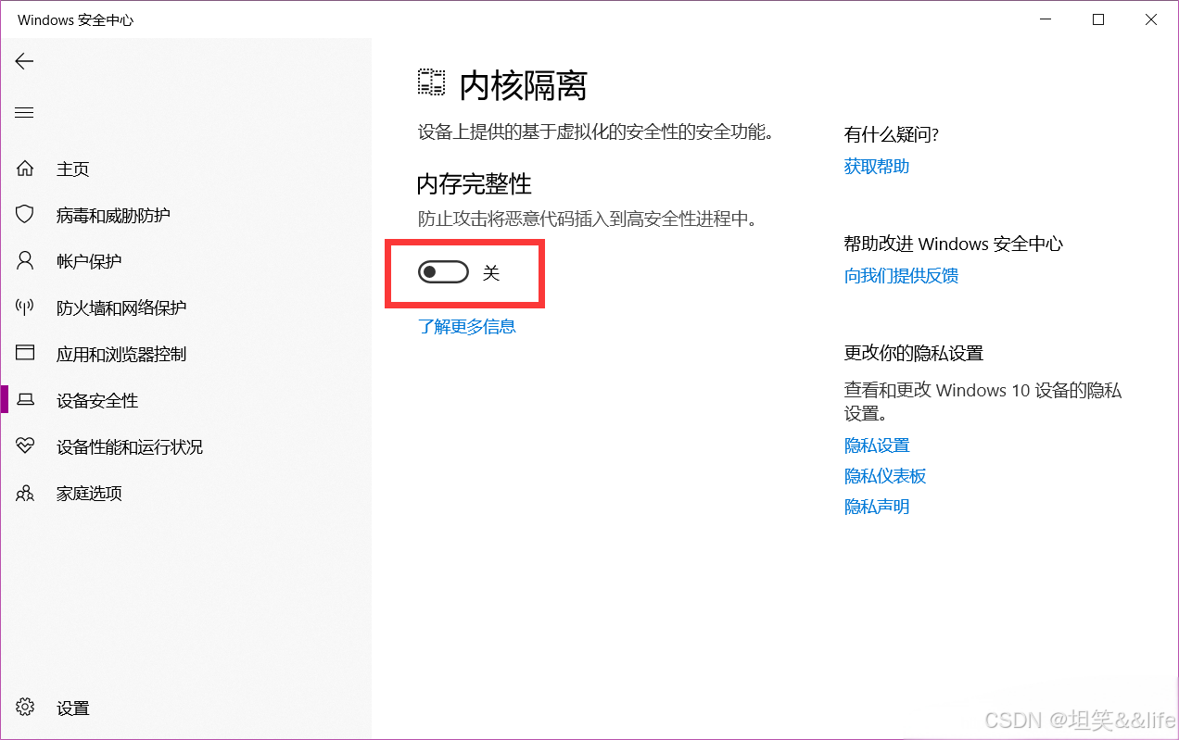Open the 获取帮助 link
The image size is (1179, 740).
tap(877, 167)
